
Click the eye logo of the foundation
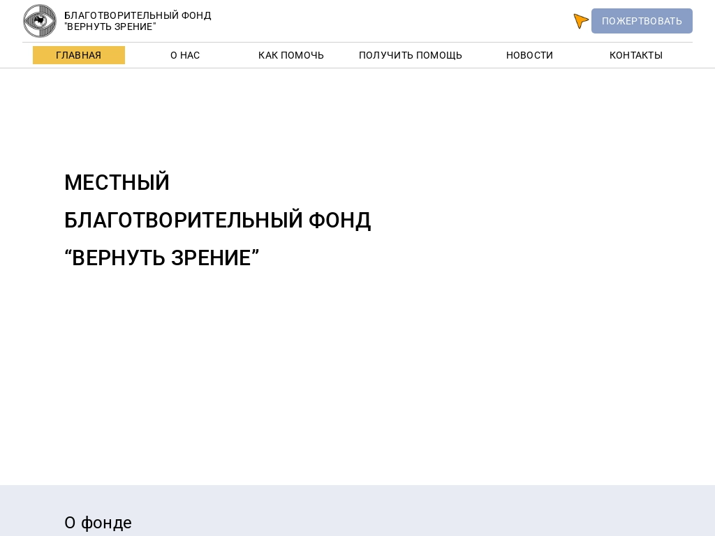tap(40, 21)
